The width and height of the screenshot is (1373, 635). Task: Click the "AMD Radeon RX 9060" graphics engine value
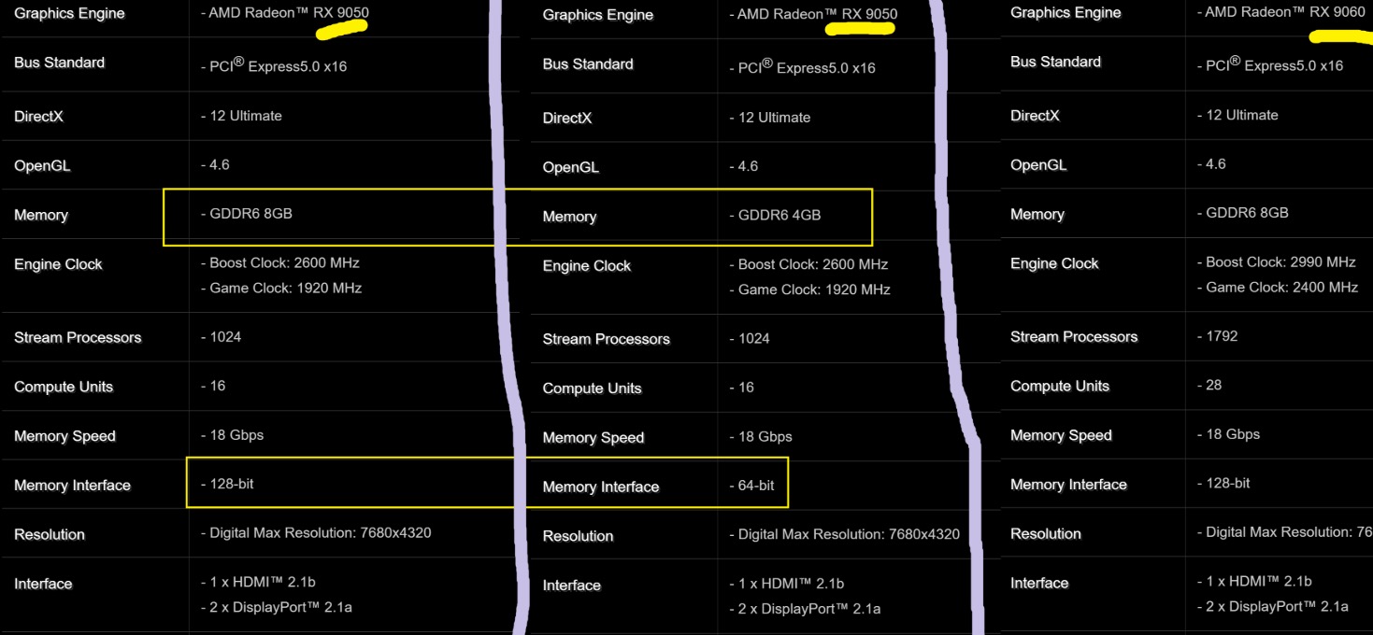click(x=1285, y=12)
